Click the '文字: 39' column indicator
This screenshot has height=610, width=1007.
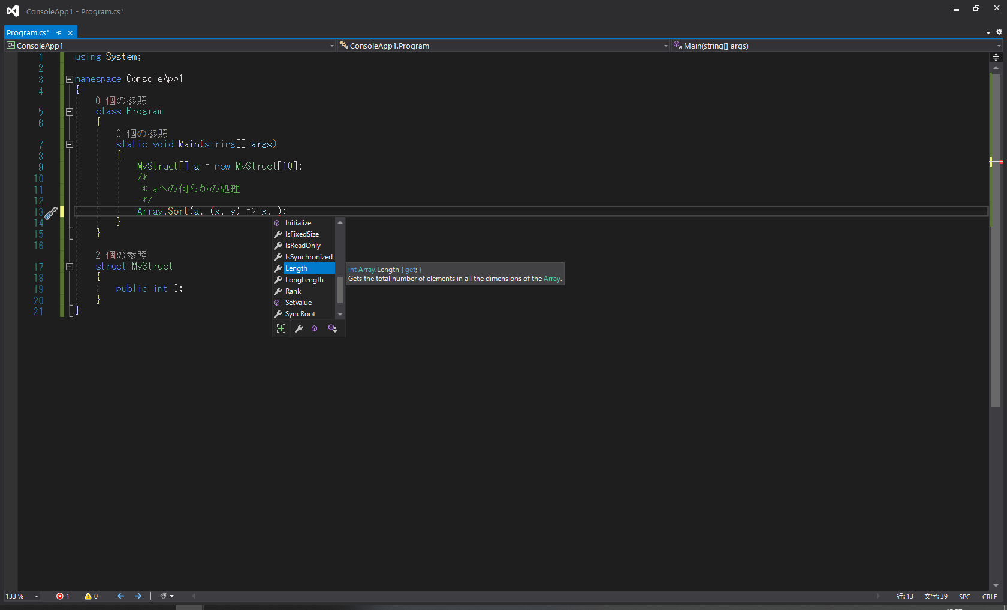coord(936,596)
